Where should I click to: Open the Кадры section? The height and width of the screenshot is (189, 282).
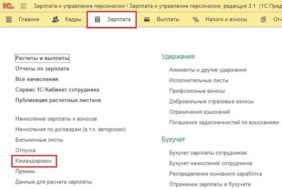73,19
